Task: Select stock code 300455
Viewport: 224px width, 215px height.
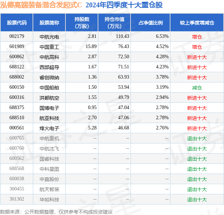Action: 17,189
